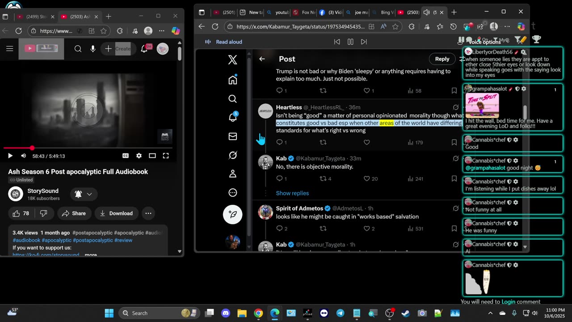Open Discord from the taskbar
Image resolution: width=572 pixels, height=322 pixels.
(x=226, y=313)
